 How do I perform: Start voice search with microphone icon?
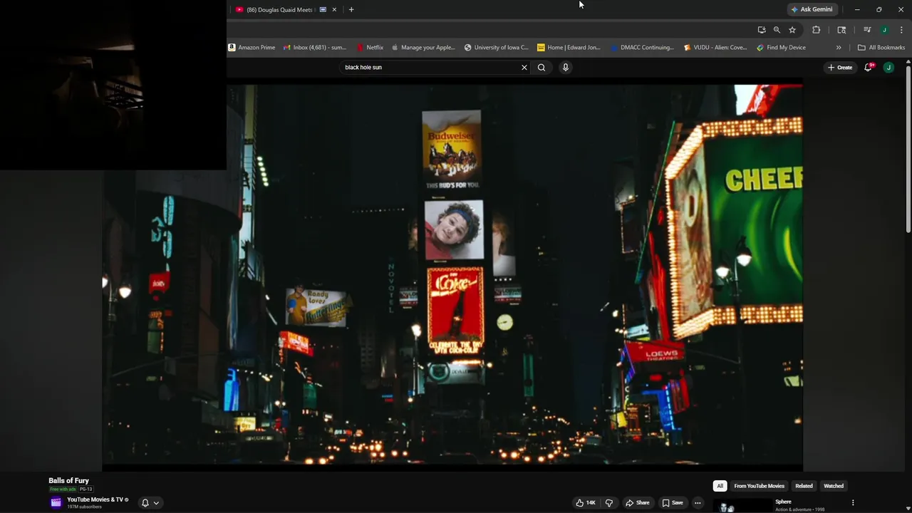(x=566, y=68)
